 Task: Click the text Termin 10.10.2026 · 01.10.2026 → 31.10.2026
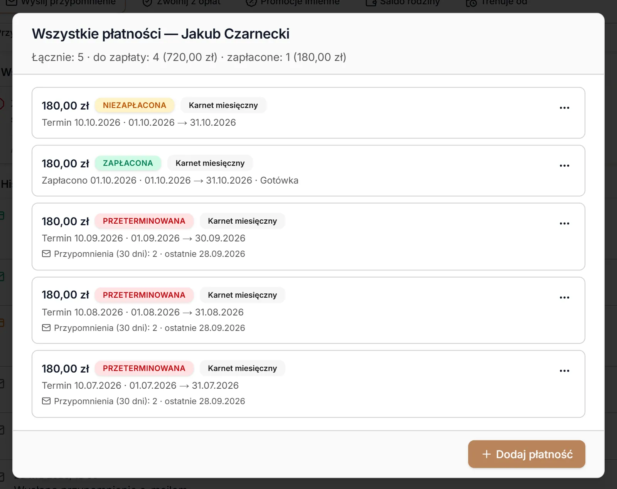[x=139, y=123]
